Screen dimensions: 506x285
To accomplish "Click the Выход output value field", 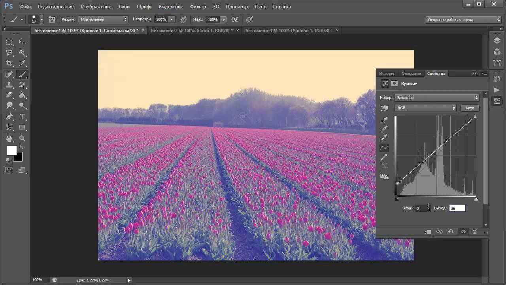I will (x=457, y=208).
